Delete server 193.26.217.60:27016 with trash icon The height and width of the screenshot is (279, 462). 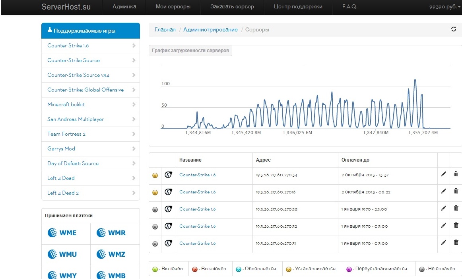point(456,191)
